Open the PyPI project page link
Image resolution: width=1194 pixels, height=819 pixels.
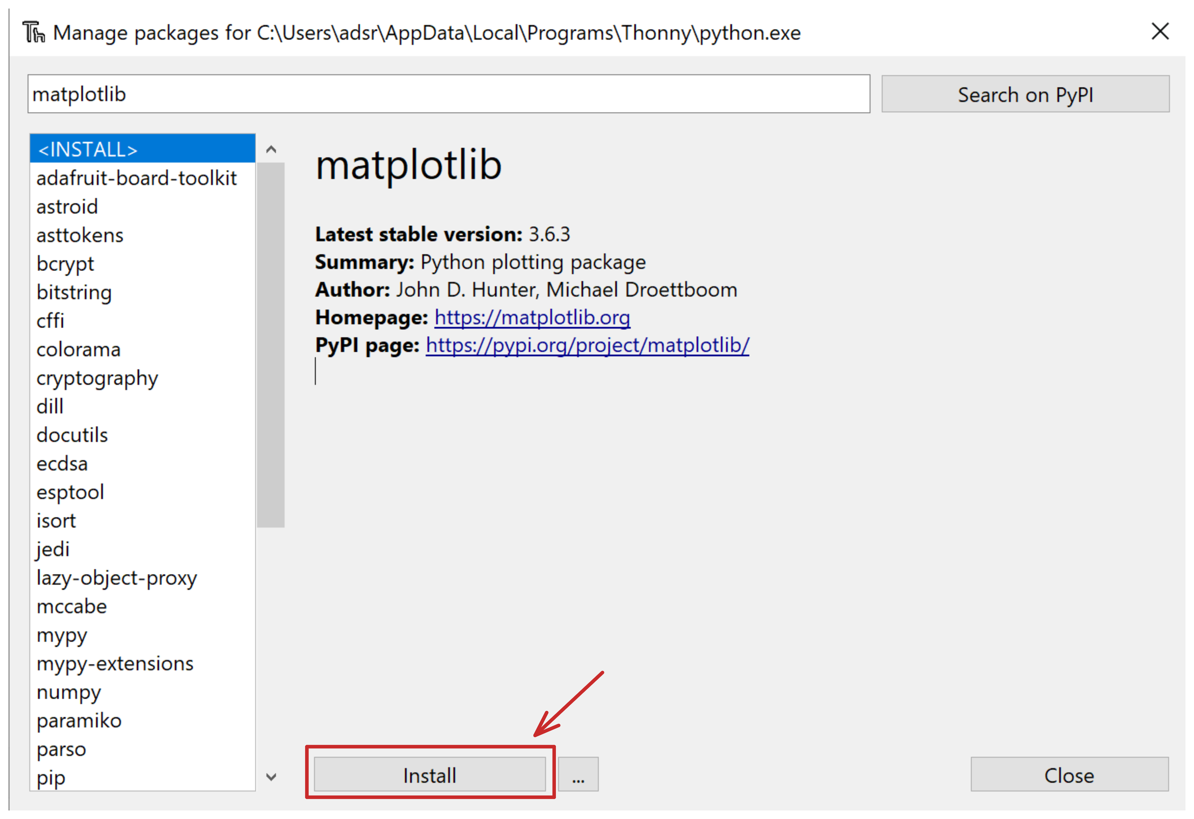(x=587, y=345)
